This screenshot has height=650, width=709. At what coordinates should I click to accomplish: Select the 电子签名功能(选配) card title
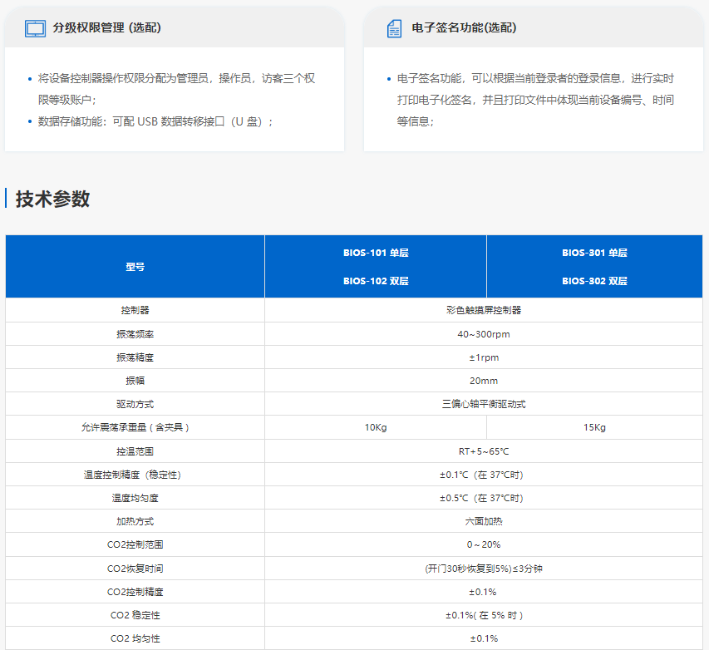coord(464,28)
